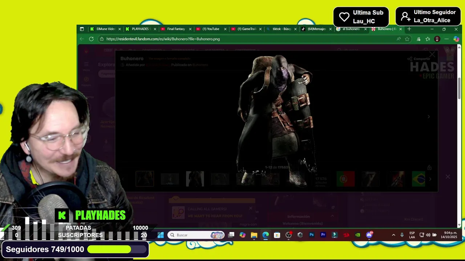This screenshot has height=261, width=465.
Task: Open Edge Settings and more menu
Action: (x=446, y=39)
